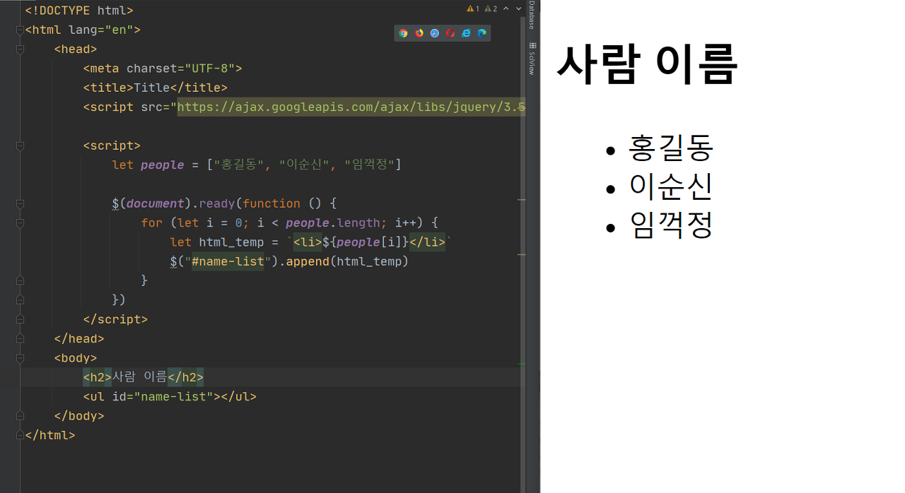905x493 pixels.
Task: Click the append(html_temp) call
Action: coord(347,261)
